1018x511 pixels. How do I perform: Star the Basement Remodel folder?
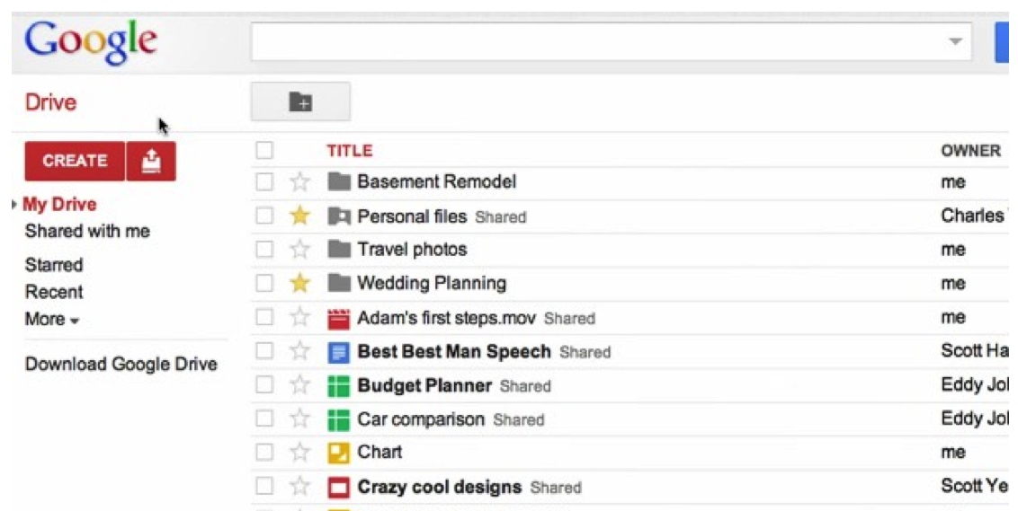click(299, 181)
